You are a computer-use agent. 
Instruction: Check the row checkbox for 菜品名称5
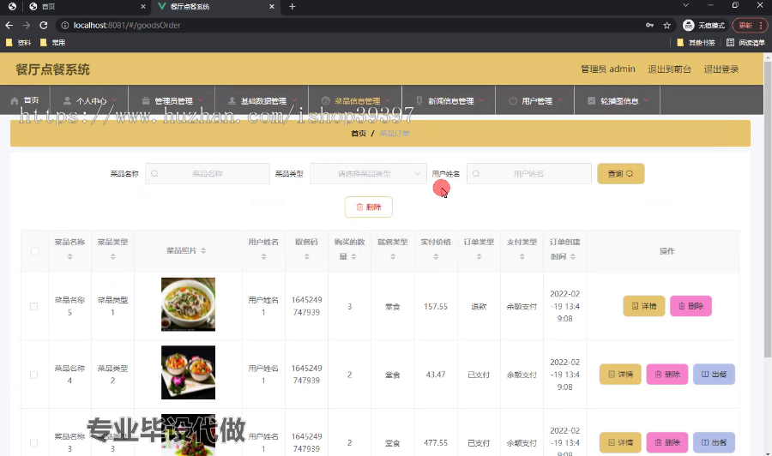point(34,306)
